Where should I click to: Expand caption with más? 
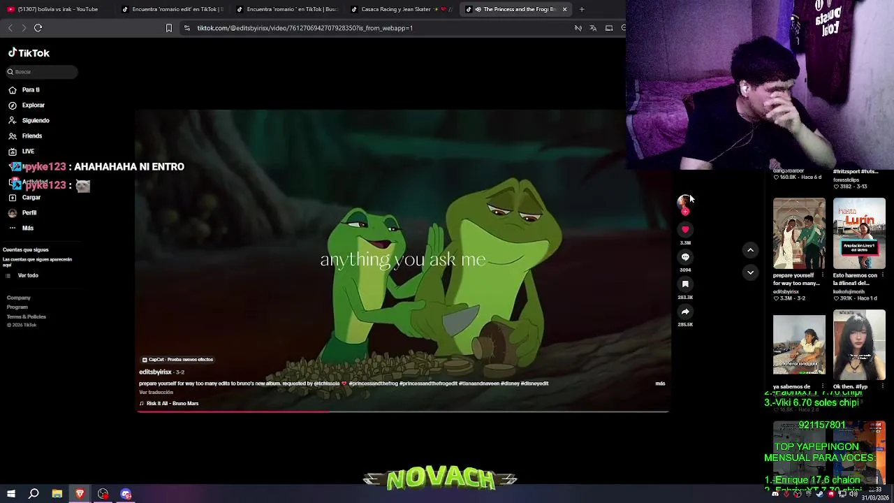coord(660,384)
